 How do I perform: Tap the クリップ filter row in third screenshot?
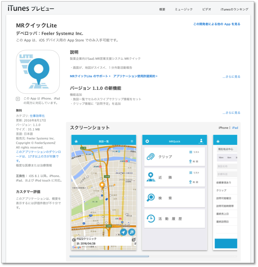(227, 190)
